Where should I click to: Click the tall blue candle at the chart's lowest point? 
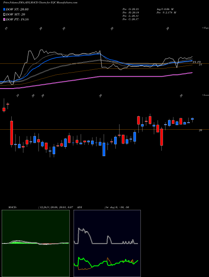[104, 149]
